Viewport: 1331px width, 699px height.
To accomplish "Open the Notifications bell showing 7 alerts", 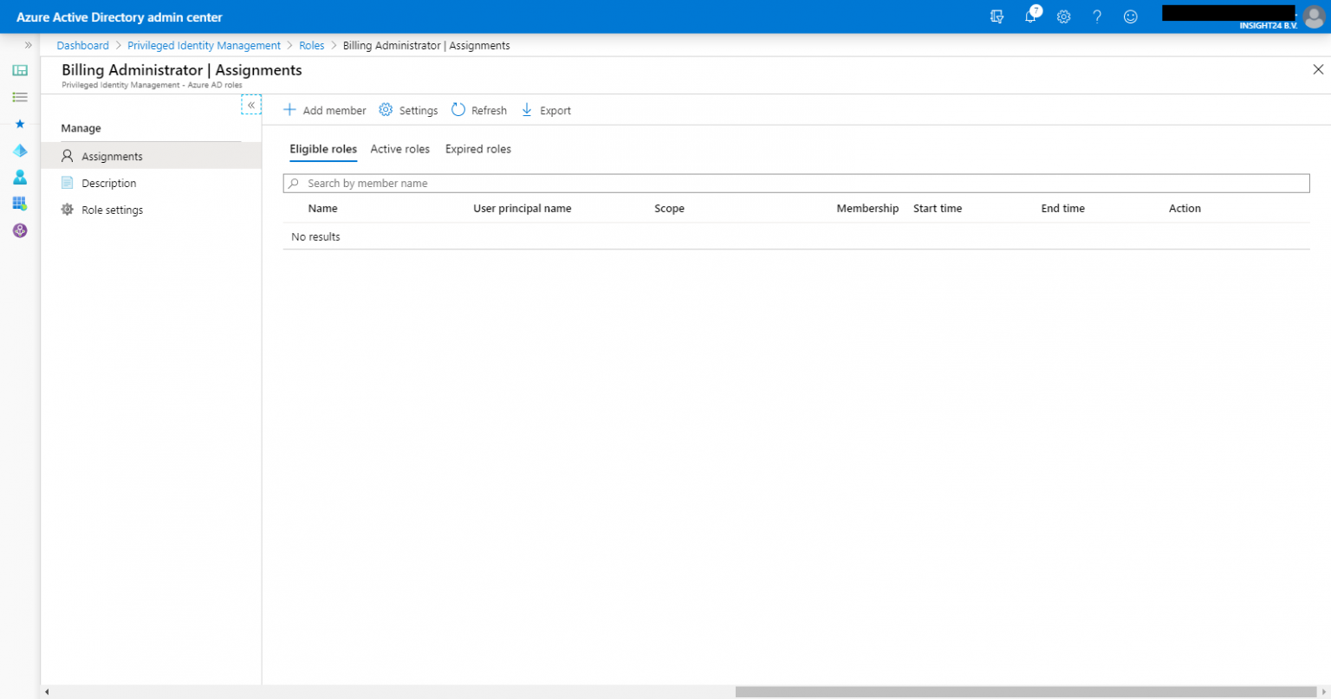I will click(1030, 16).
